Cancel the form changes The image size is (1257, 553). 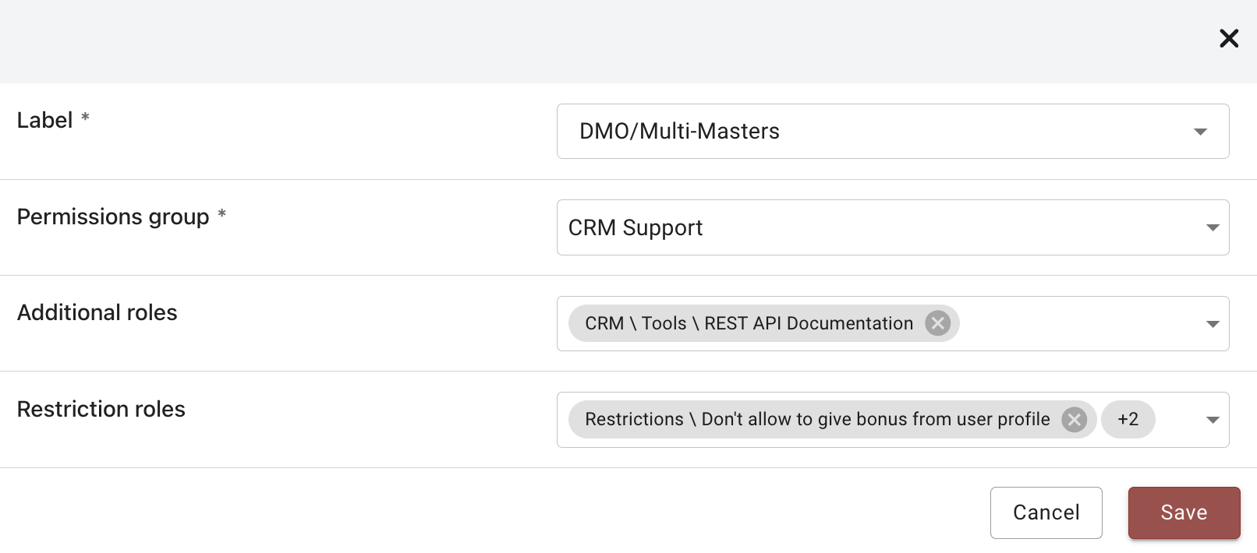pos(1046,512)
